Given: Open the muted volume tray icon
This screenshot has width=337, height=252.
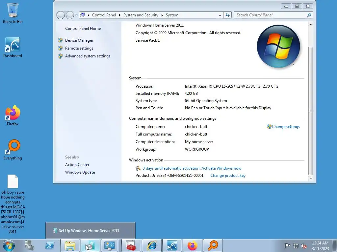Looking at the screenshot, I should [304, 246].
